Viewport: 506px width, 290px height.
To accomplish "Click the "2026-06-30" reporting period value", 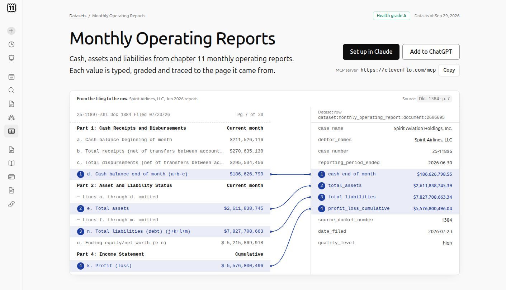I will click(440, 163).
